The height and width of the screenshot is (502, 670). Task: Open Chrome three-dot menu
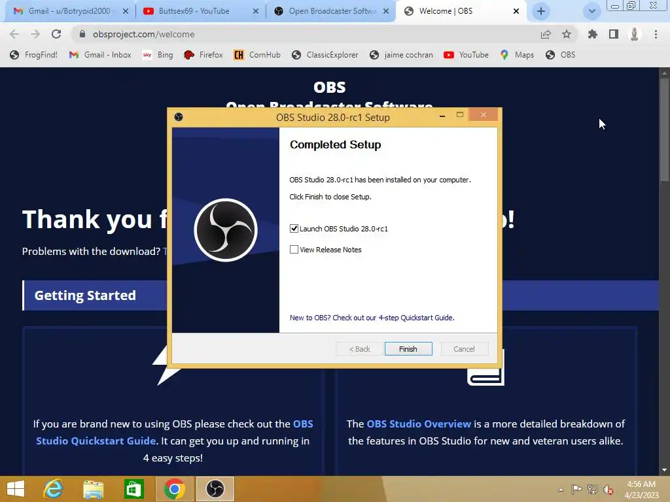pos(656,34)
